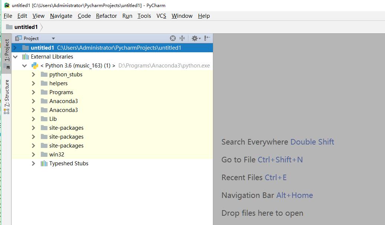Expand the python_stubs folder

click(33, 75)
